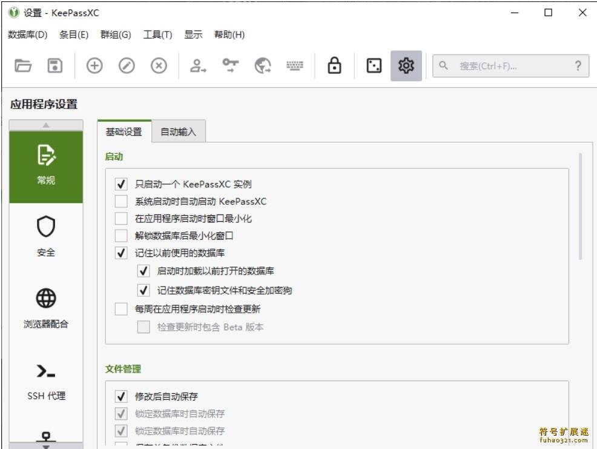Open the 群组(G) menu

tap(116, 35)
